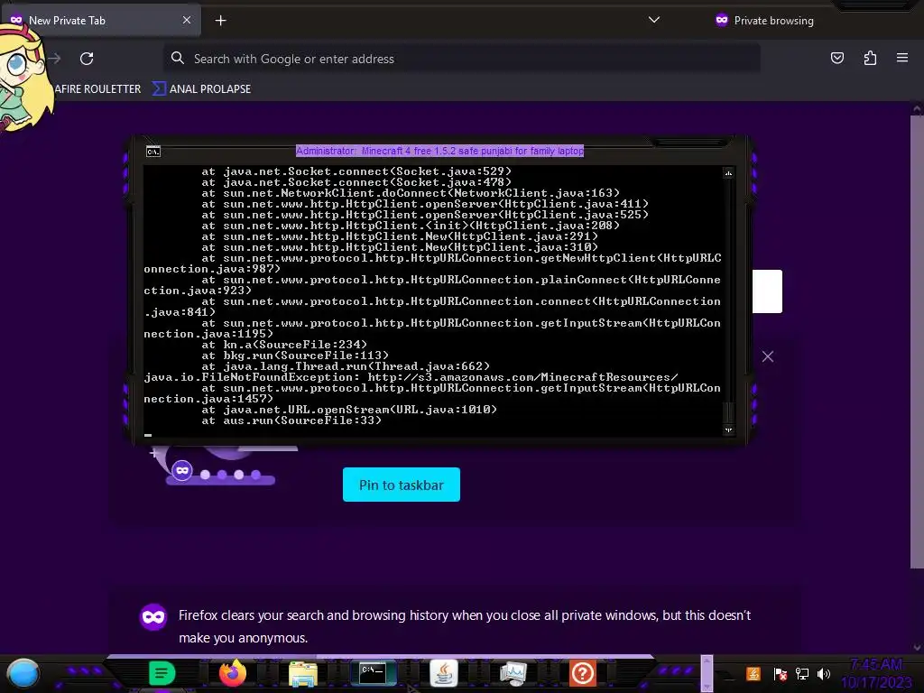Click the private browsing mask logo near notice
Image resolution: width=924 pixels, height=693 pixels.
pos(153,617)
